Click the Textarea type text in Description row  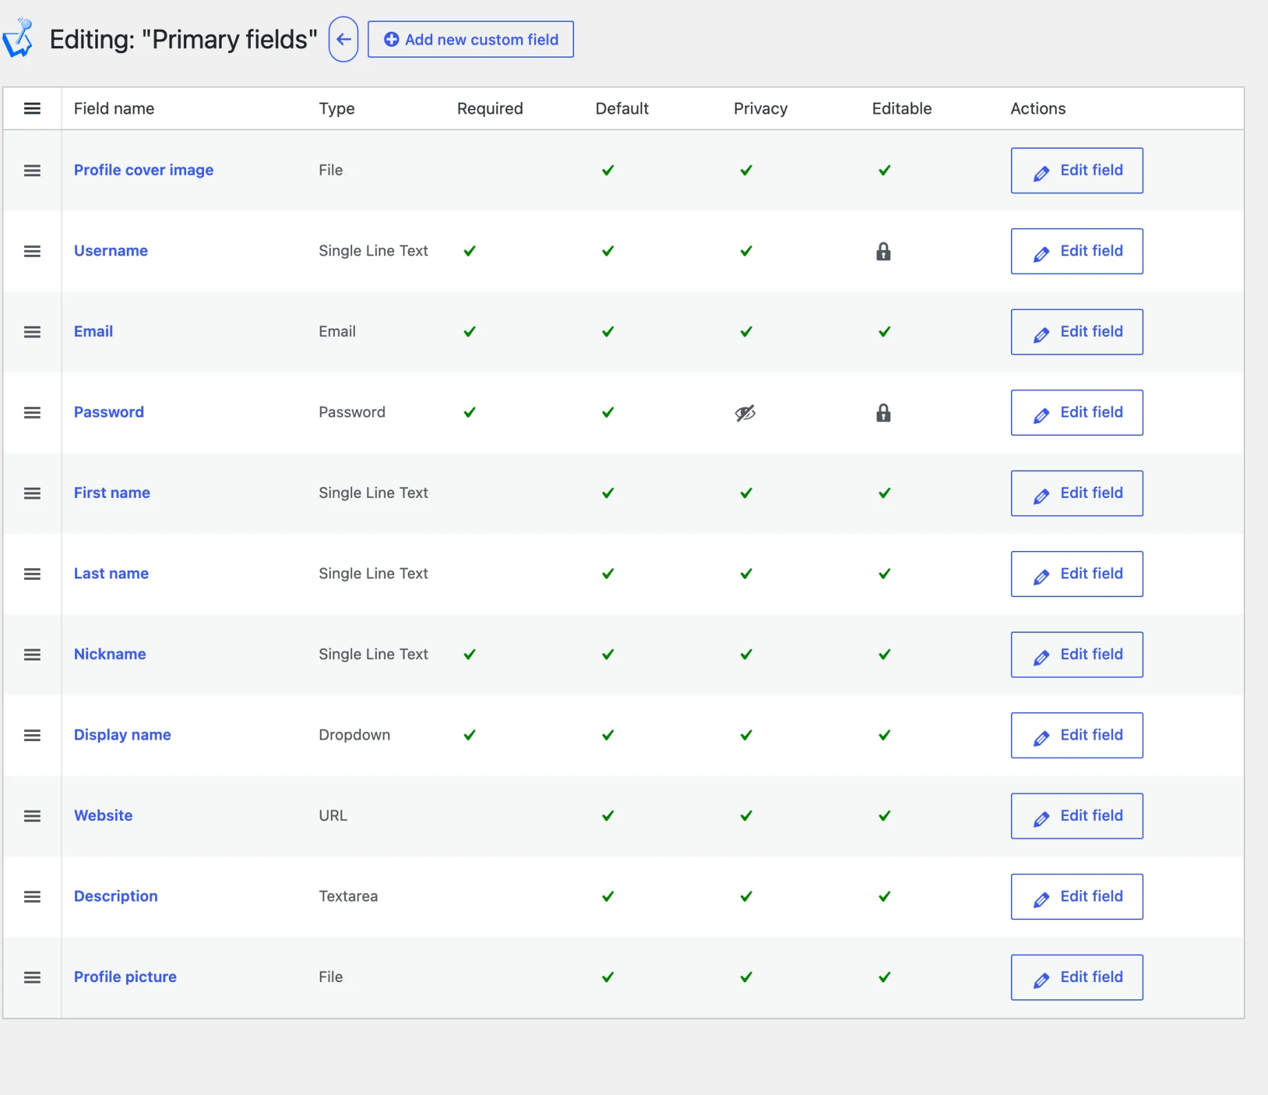349,896
